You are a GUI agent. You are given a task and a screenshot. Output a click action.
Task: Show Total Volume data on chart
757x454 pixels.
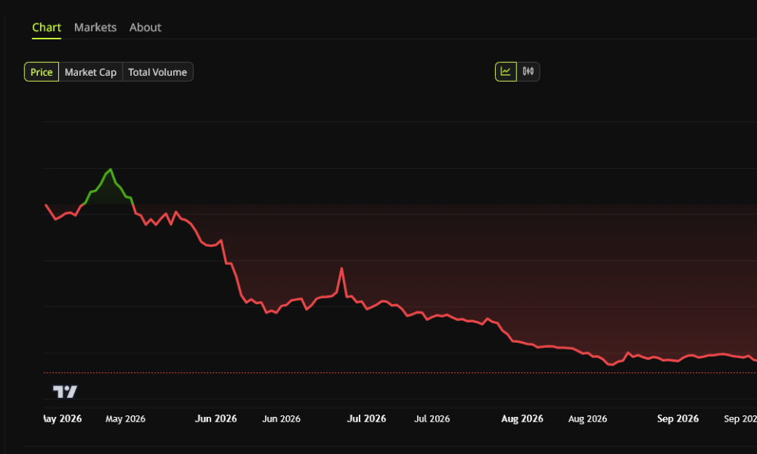[x=157, y=72]
